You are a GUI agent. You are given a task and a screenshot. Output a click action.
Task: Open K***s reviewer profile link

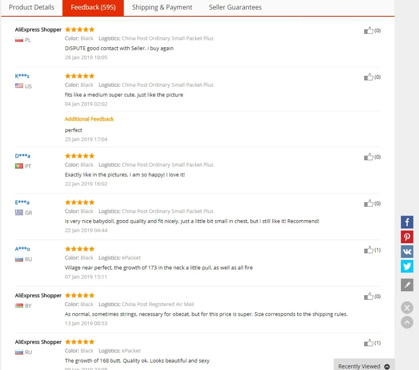coord(22,76)
